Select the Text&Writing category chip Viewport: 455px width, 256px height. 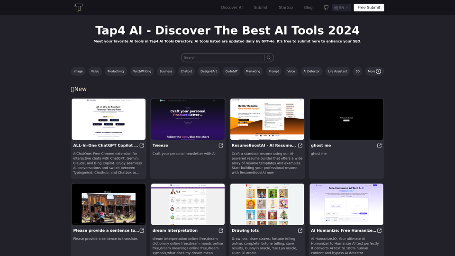142,72
